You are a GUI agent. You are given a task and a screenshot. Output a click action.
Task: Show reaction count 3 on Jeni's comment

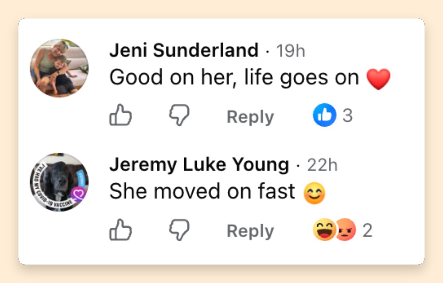(x=347, y=116)
